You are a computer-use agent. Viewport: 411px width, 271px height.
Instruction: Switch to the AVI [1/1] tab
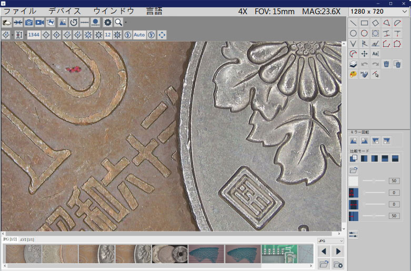pos(27,239)
